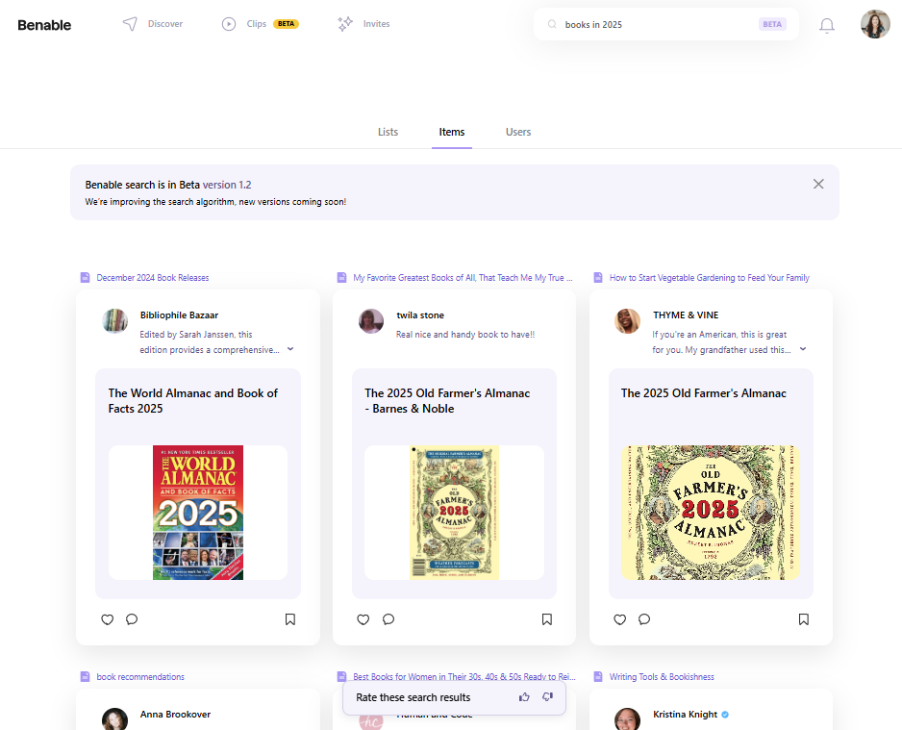Image resolution: width=902 pixels, height=730 pixels.
Task: Open 'The World Almanac and Book of Facts 2025' title
Action: 192,401
